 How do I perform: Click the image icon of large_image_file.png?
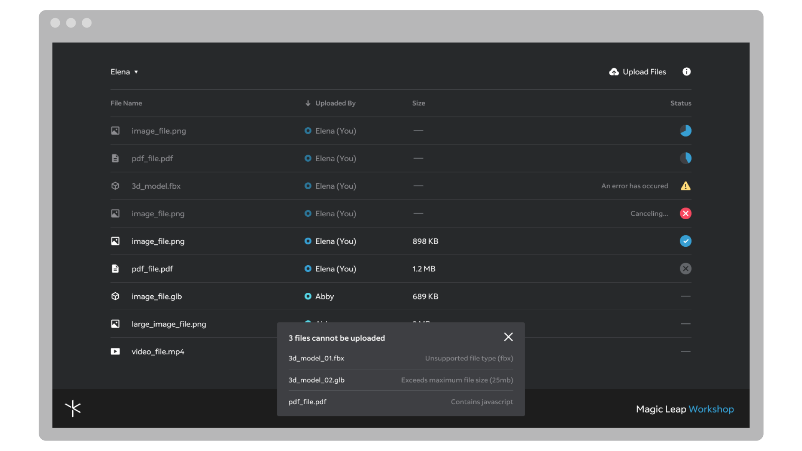[x=115, y=324]
